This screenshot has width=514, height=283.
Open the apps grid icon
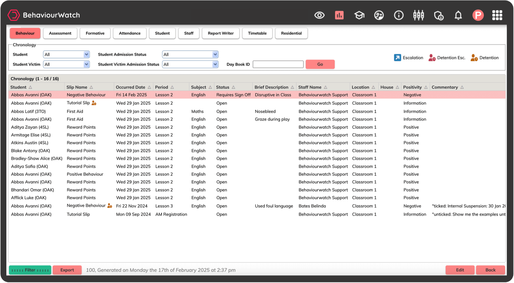point(497,15)
